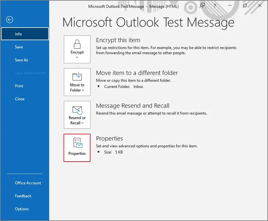
Task: Minimize the message window
Action: click(230, 6)
